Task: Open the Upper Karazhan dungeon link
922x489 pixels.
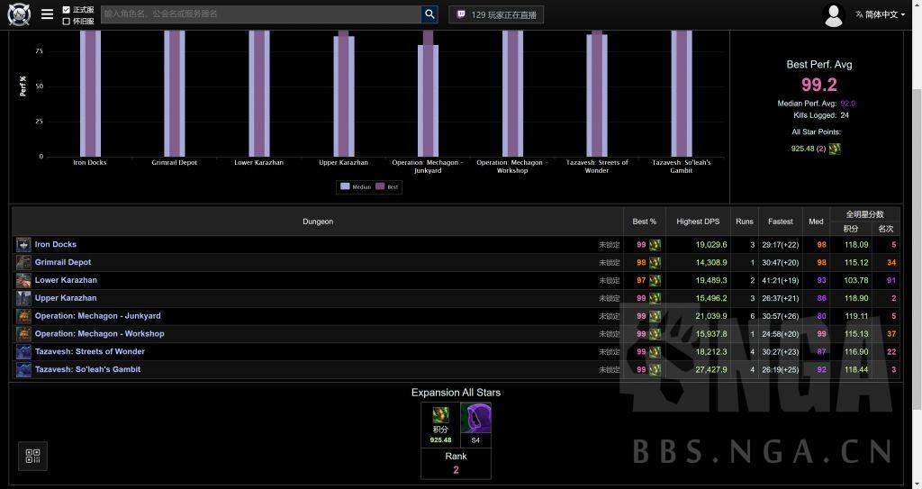Action: click(65, 298)
